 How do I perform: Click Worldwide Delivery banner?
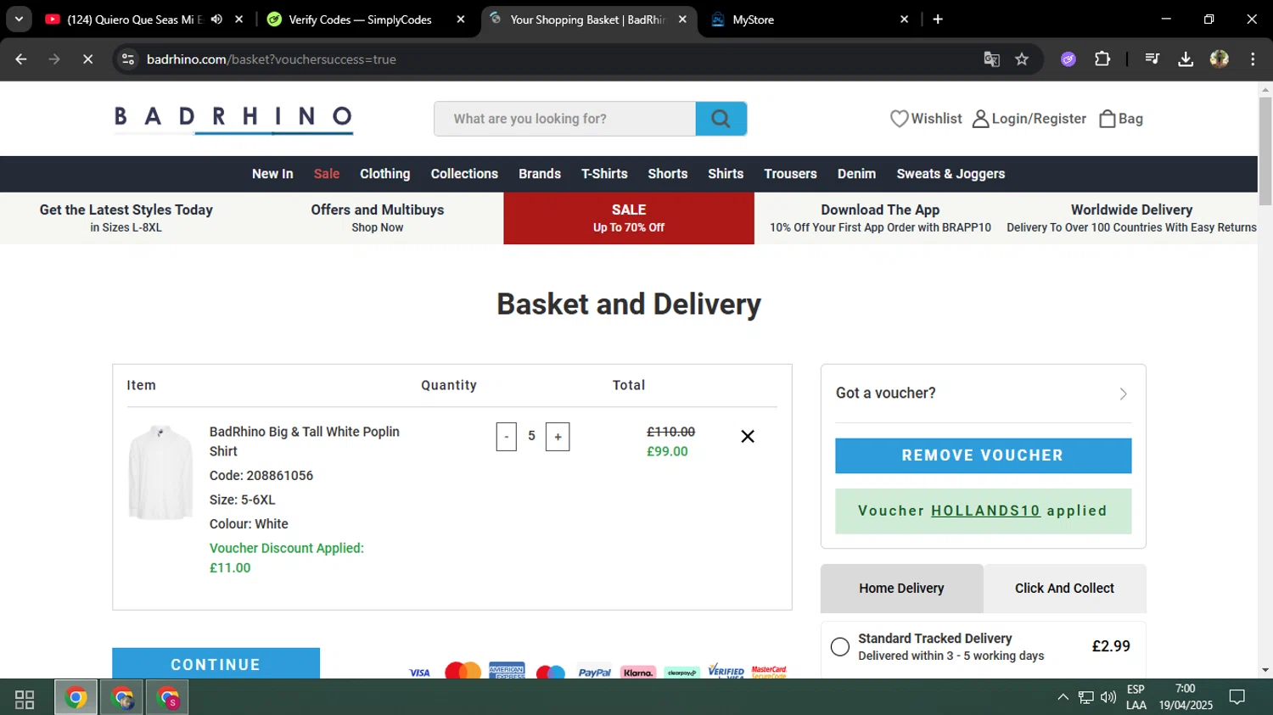[1131, 218]
